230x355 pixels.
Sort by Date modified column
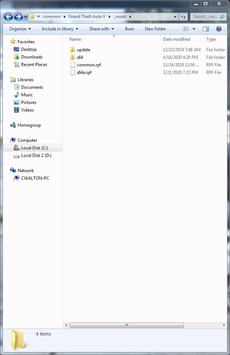176,39
